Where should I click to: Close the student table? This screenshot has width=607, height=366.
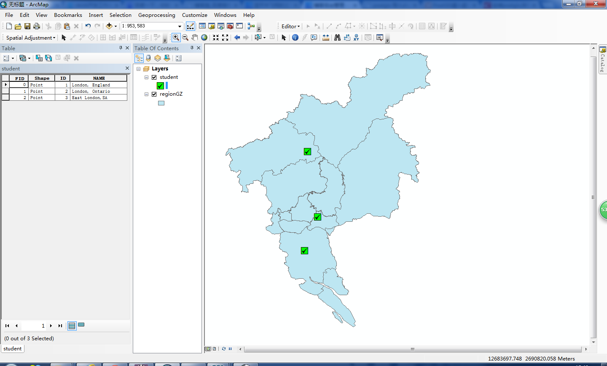click(x=127, y=68)
